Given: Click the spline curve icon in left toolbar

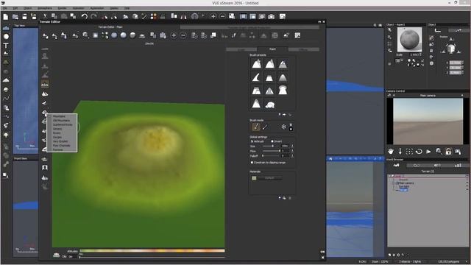Looking at the screenshot, I should (6, 99).
